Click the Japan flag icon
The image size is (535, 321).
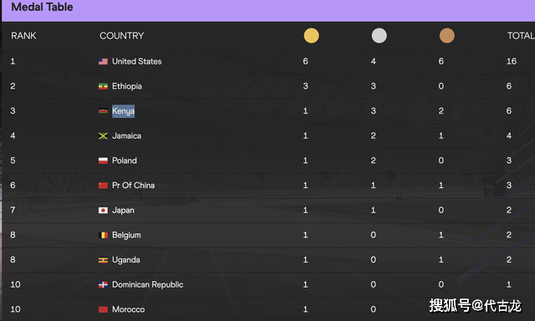click(103, 210)
